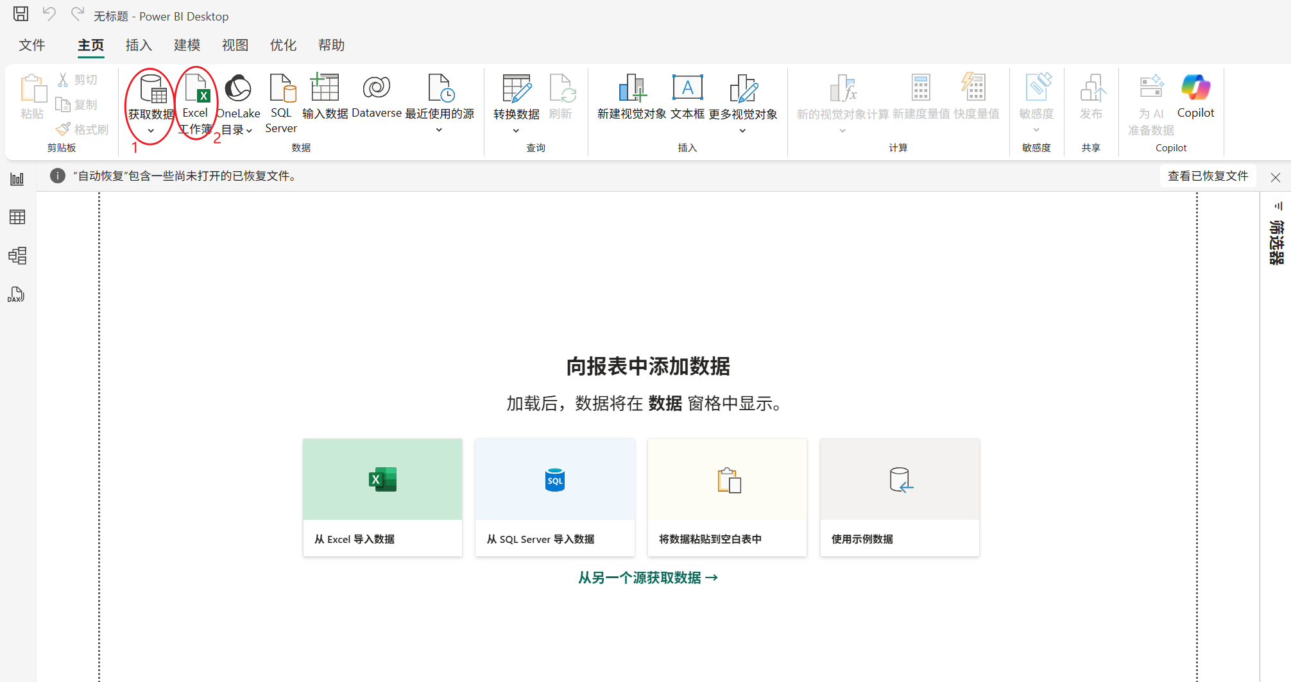Click the Redo arrow icon
Screen dimensions: 1291x682
78,14
